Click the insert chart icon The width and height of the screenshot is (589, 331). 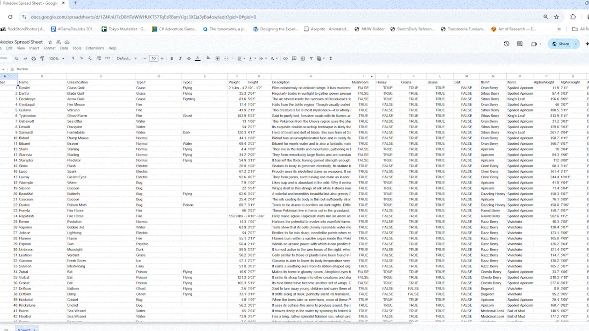click(302, 58)
